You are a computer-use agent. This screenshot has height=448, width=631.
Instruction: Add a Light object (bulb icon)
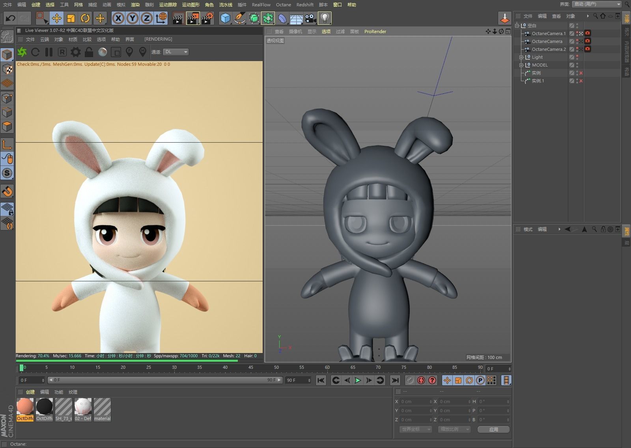coord(325,18)
